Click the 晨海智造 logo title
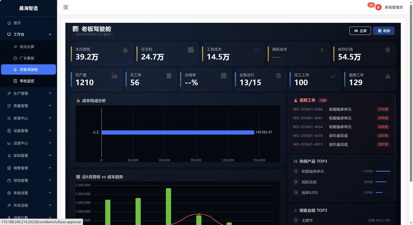Viewport: 413px width, 225px height. click(28, 8)
